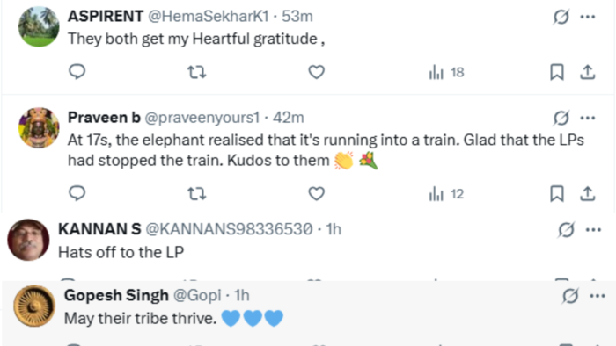The image size is (616, 346).
Task: Open @HemaSekharK1 profile handle
Action: [x=209, y=16]
